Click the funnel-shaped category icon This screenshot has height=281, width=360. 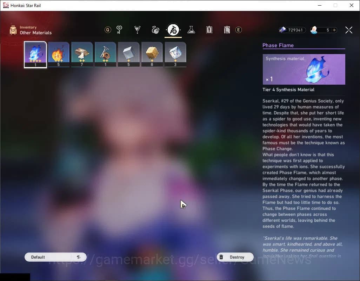click(x=137, y=30)
